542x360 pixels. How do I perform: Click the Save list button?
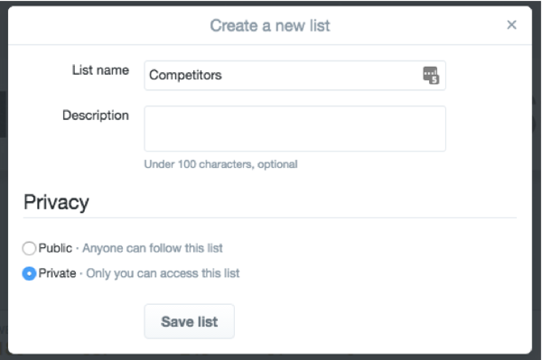(x=190, y=321)
